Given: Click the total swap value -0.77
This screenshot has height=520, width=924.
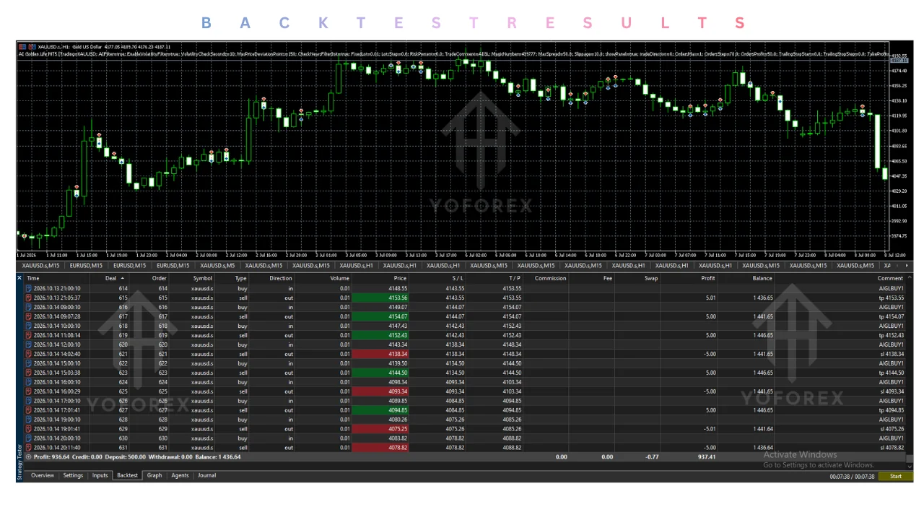Looking at the screenshot, I should (652, 457).
